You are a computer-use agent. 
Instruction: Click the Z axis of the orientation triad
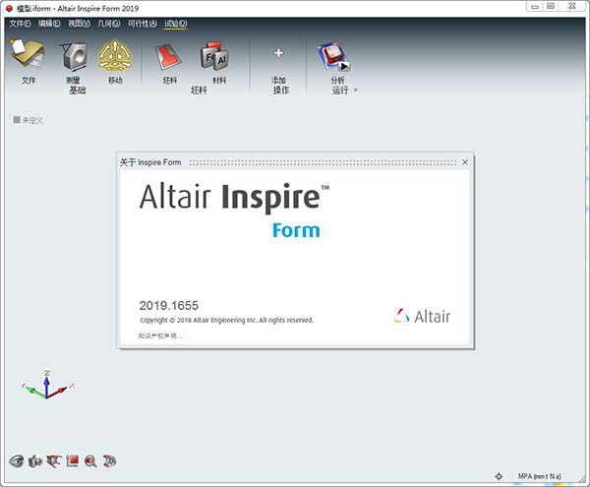(46, 383)
